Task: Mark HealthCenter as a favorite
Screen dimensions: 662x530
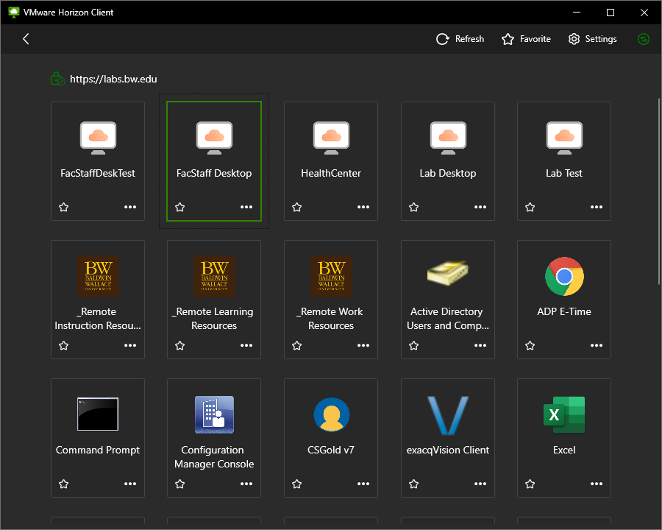Action: tap(297, 207)
